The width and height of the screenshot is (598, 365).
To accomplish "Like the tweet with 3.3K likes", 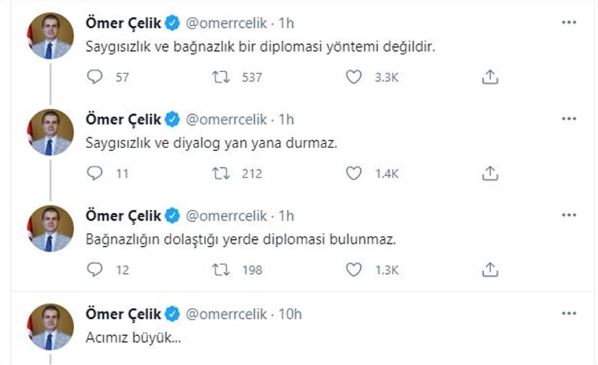I will pos(353,77).
